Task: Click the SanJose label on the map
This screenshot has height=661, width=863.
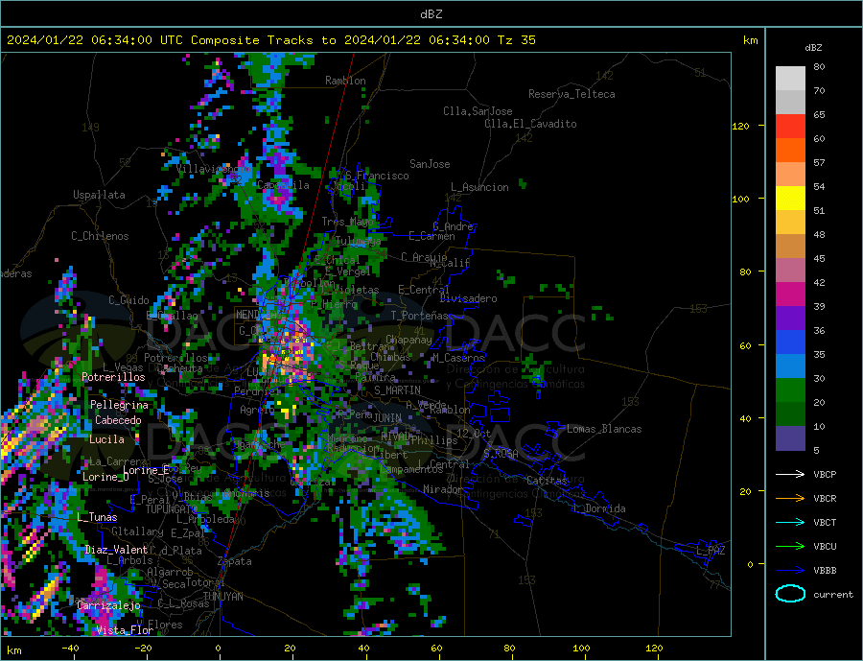Action: [430, 164]
